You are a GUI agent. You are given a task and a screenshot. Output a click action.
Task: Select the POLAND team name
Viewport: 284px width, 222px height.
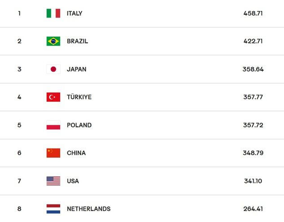79,125
